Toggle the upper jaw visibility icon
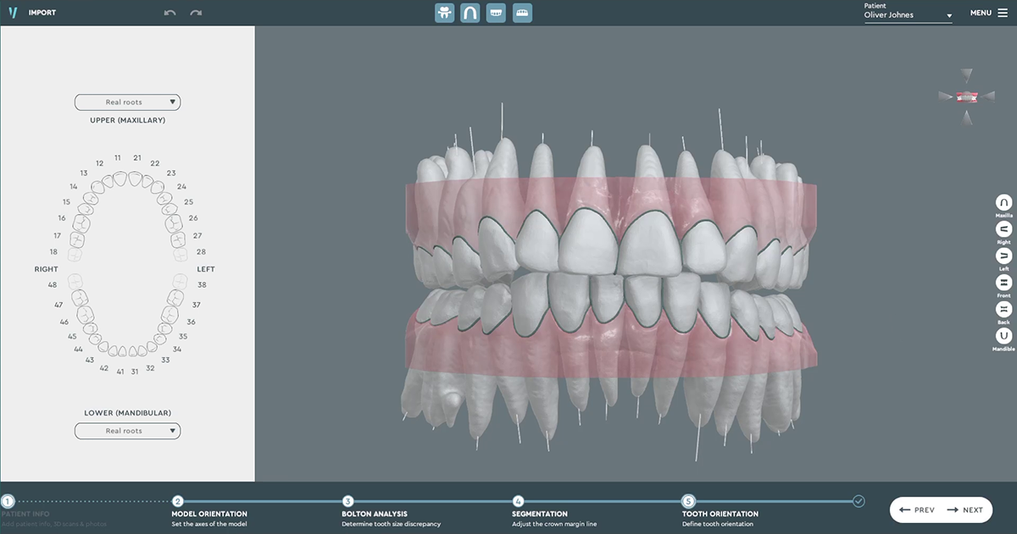 coord(496,13)
